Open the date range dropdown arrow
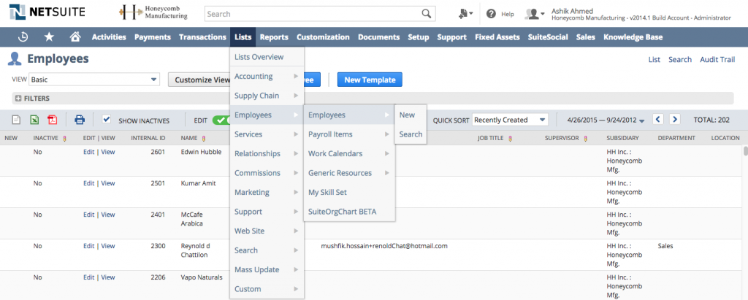748x300 pixels. click(641, 120)
